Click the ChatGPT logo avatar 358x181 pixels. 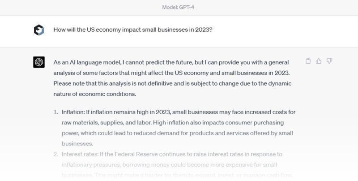(x=39, y=62)
